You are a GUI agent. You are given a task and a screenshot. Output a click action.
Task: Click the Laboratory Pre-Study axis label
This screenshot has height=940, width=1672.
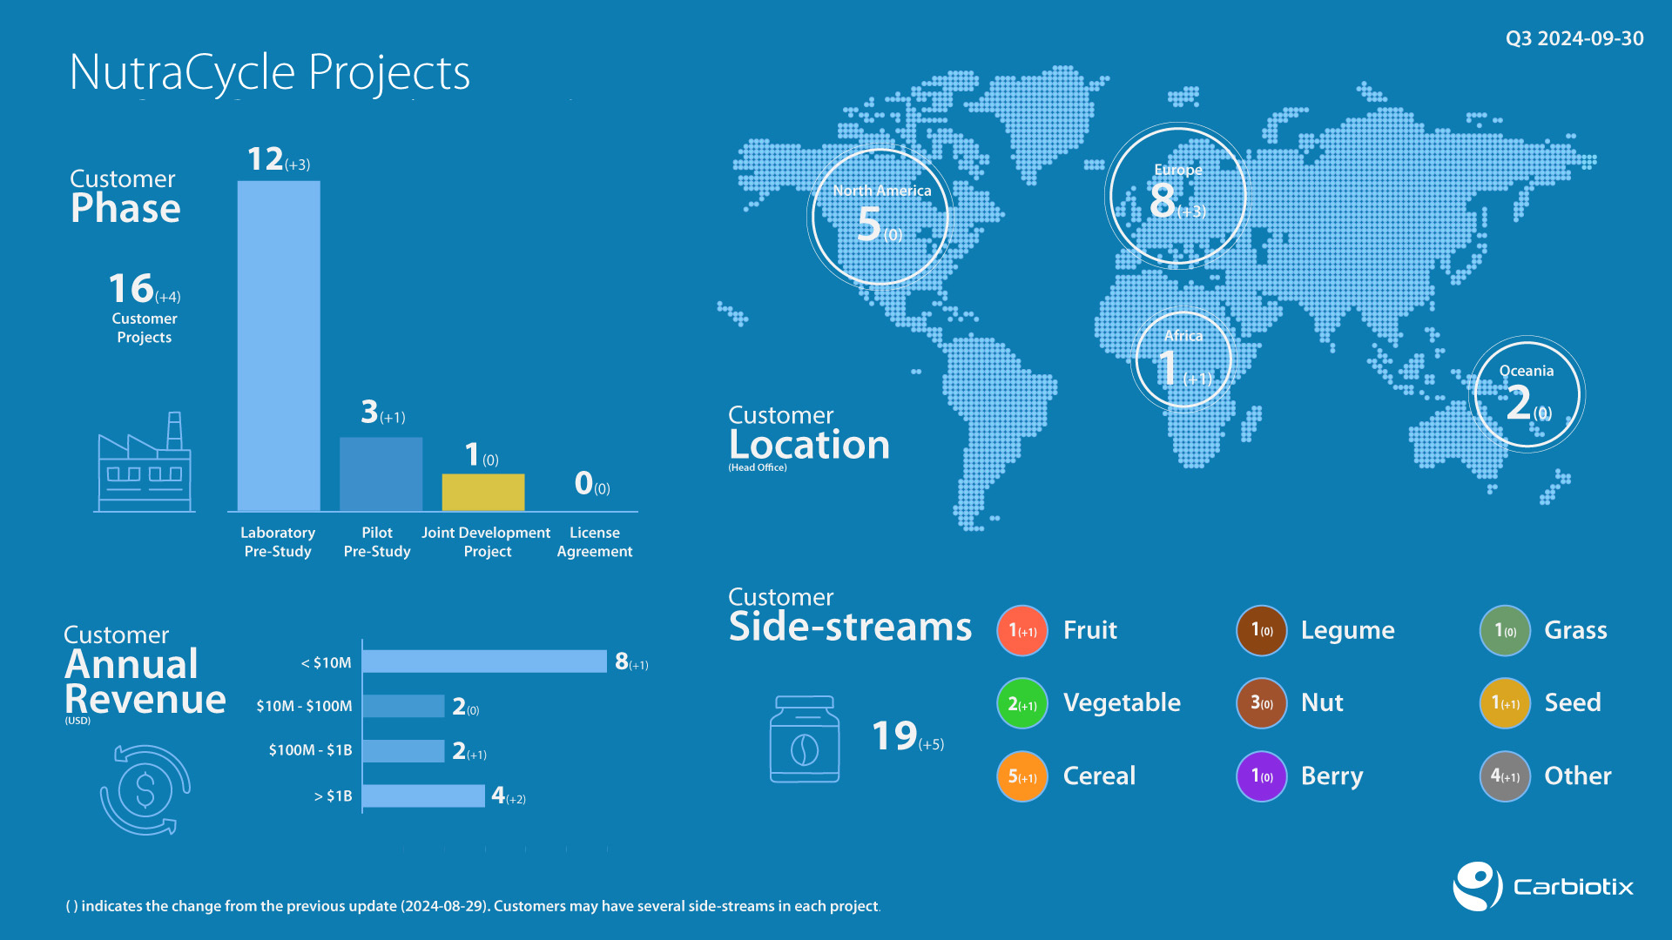point(278,541)
